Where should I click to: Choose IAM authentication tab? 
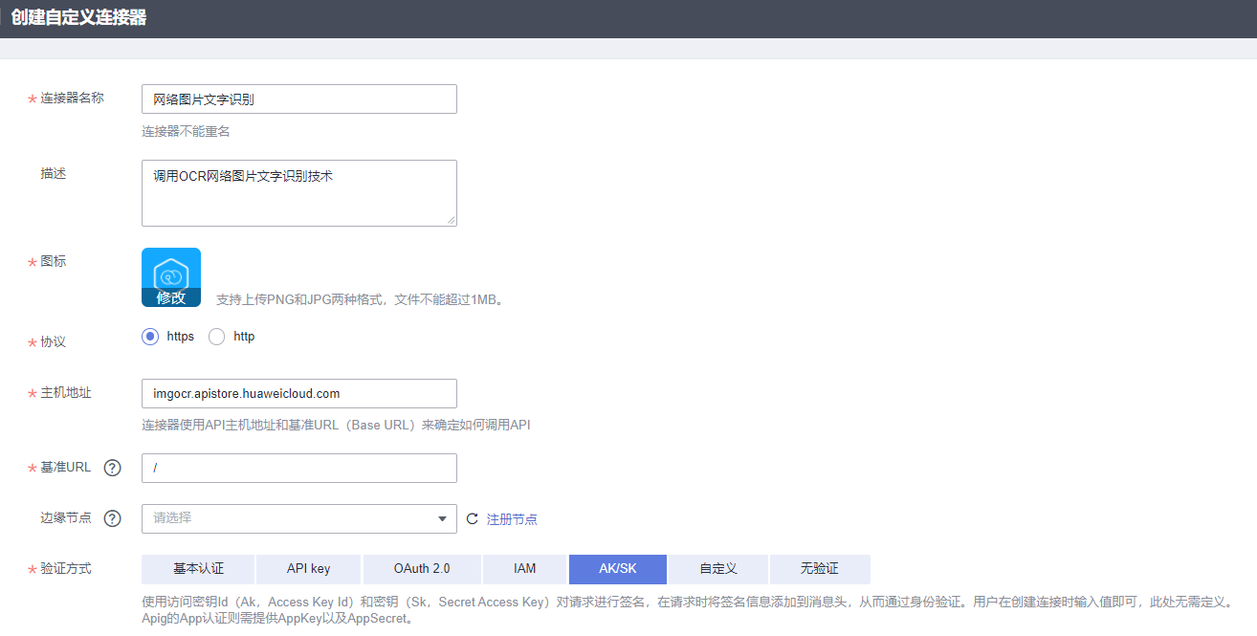click(525, 569)
